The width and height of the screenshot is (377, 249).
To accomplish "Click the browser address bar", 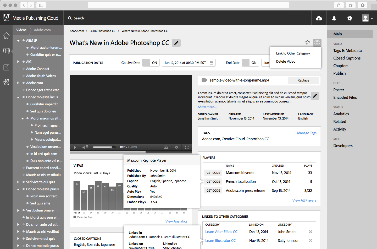I will (188, 5).
